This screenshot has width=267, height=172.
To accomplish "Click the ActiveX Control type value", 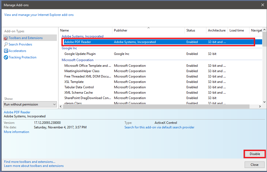I will (166, 123).
